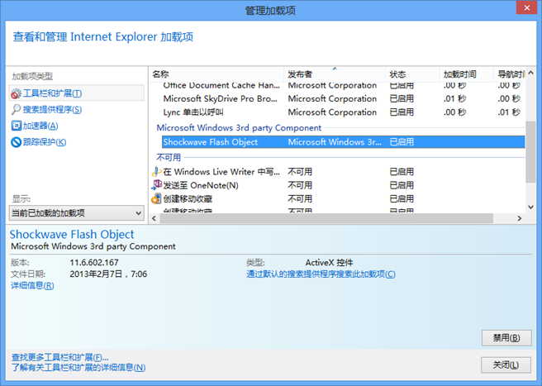Screen dimensions: 542x386
Task: Click the horizontal scroll left arrow
Action: pos(155,218)
